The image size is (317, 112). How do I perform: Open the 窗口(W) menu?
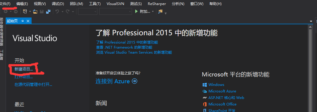point(197,4)
